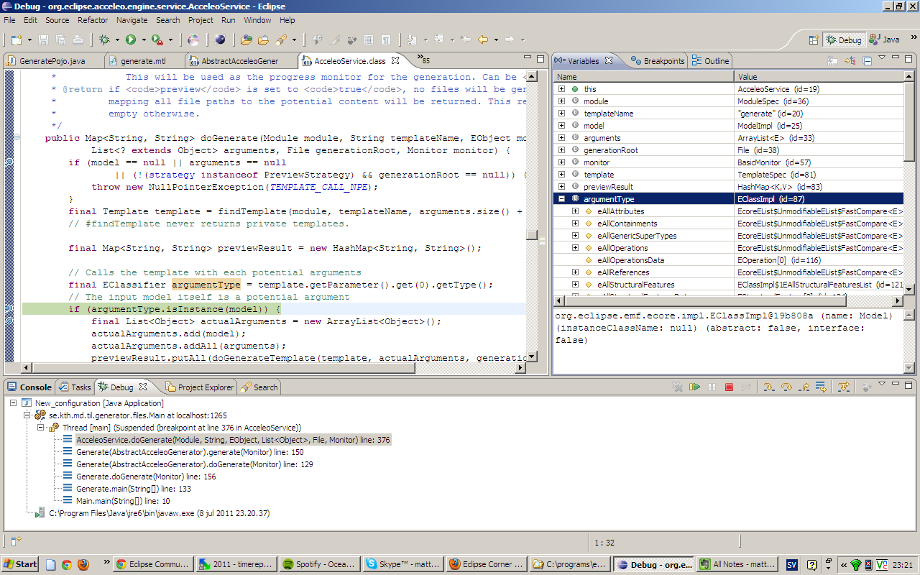Open the Navigate menu
Screen dimensions: 920x575
(132, 20)
